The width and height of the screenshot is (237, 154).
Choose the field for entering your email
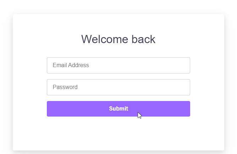(x=118, y=65)
